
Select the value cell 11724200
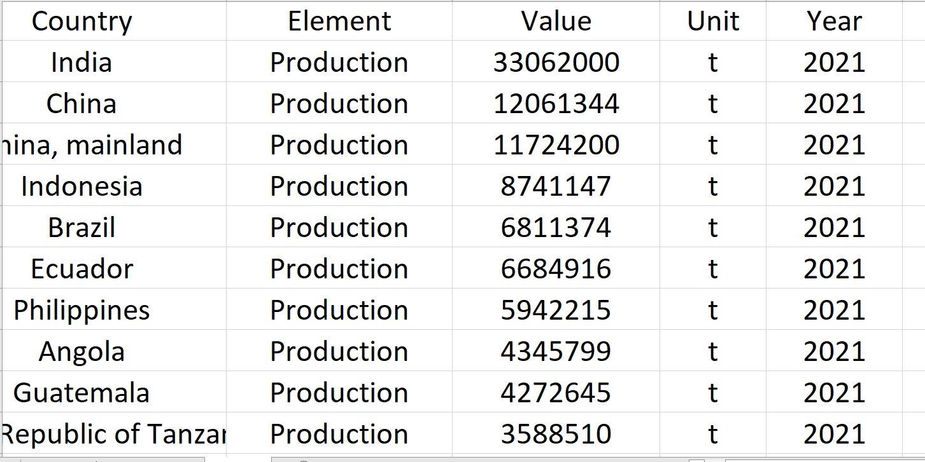tap(556, 144)
